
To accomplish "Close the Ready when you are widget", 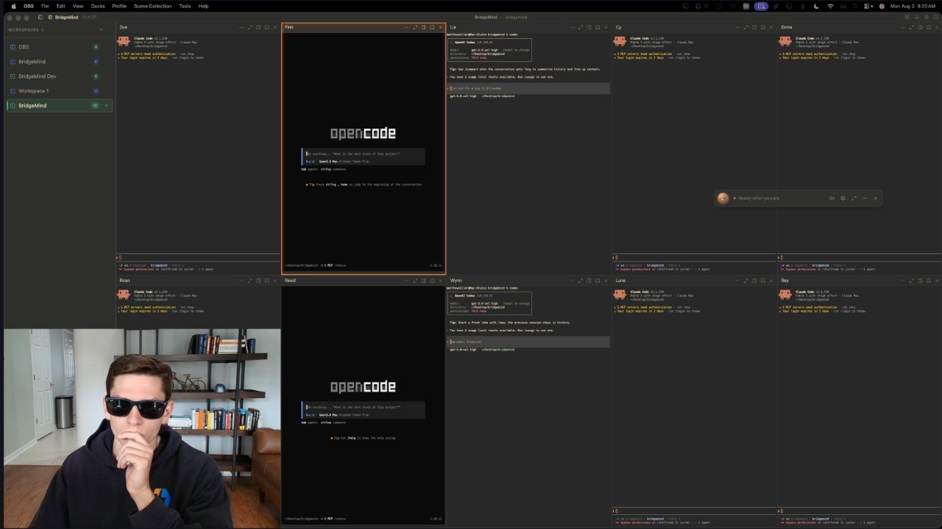I will pyautogui.click(x=876, y=198).
